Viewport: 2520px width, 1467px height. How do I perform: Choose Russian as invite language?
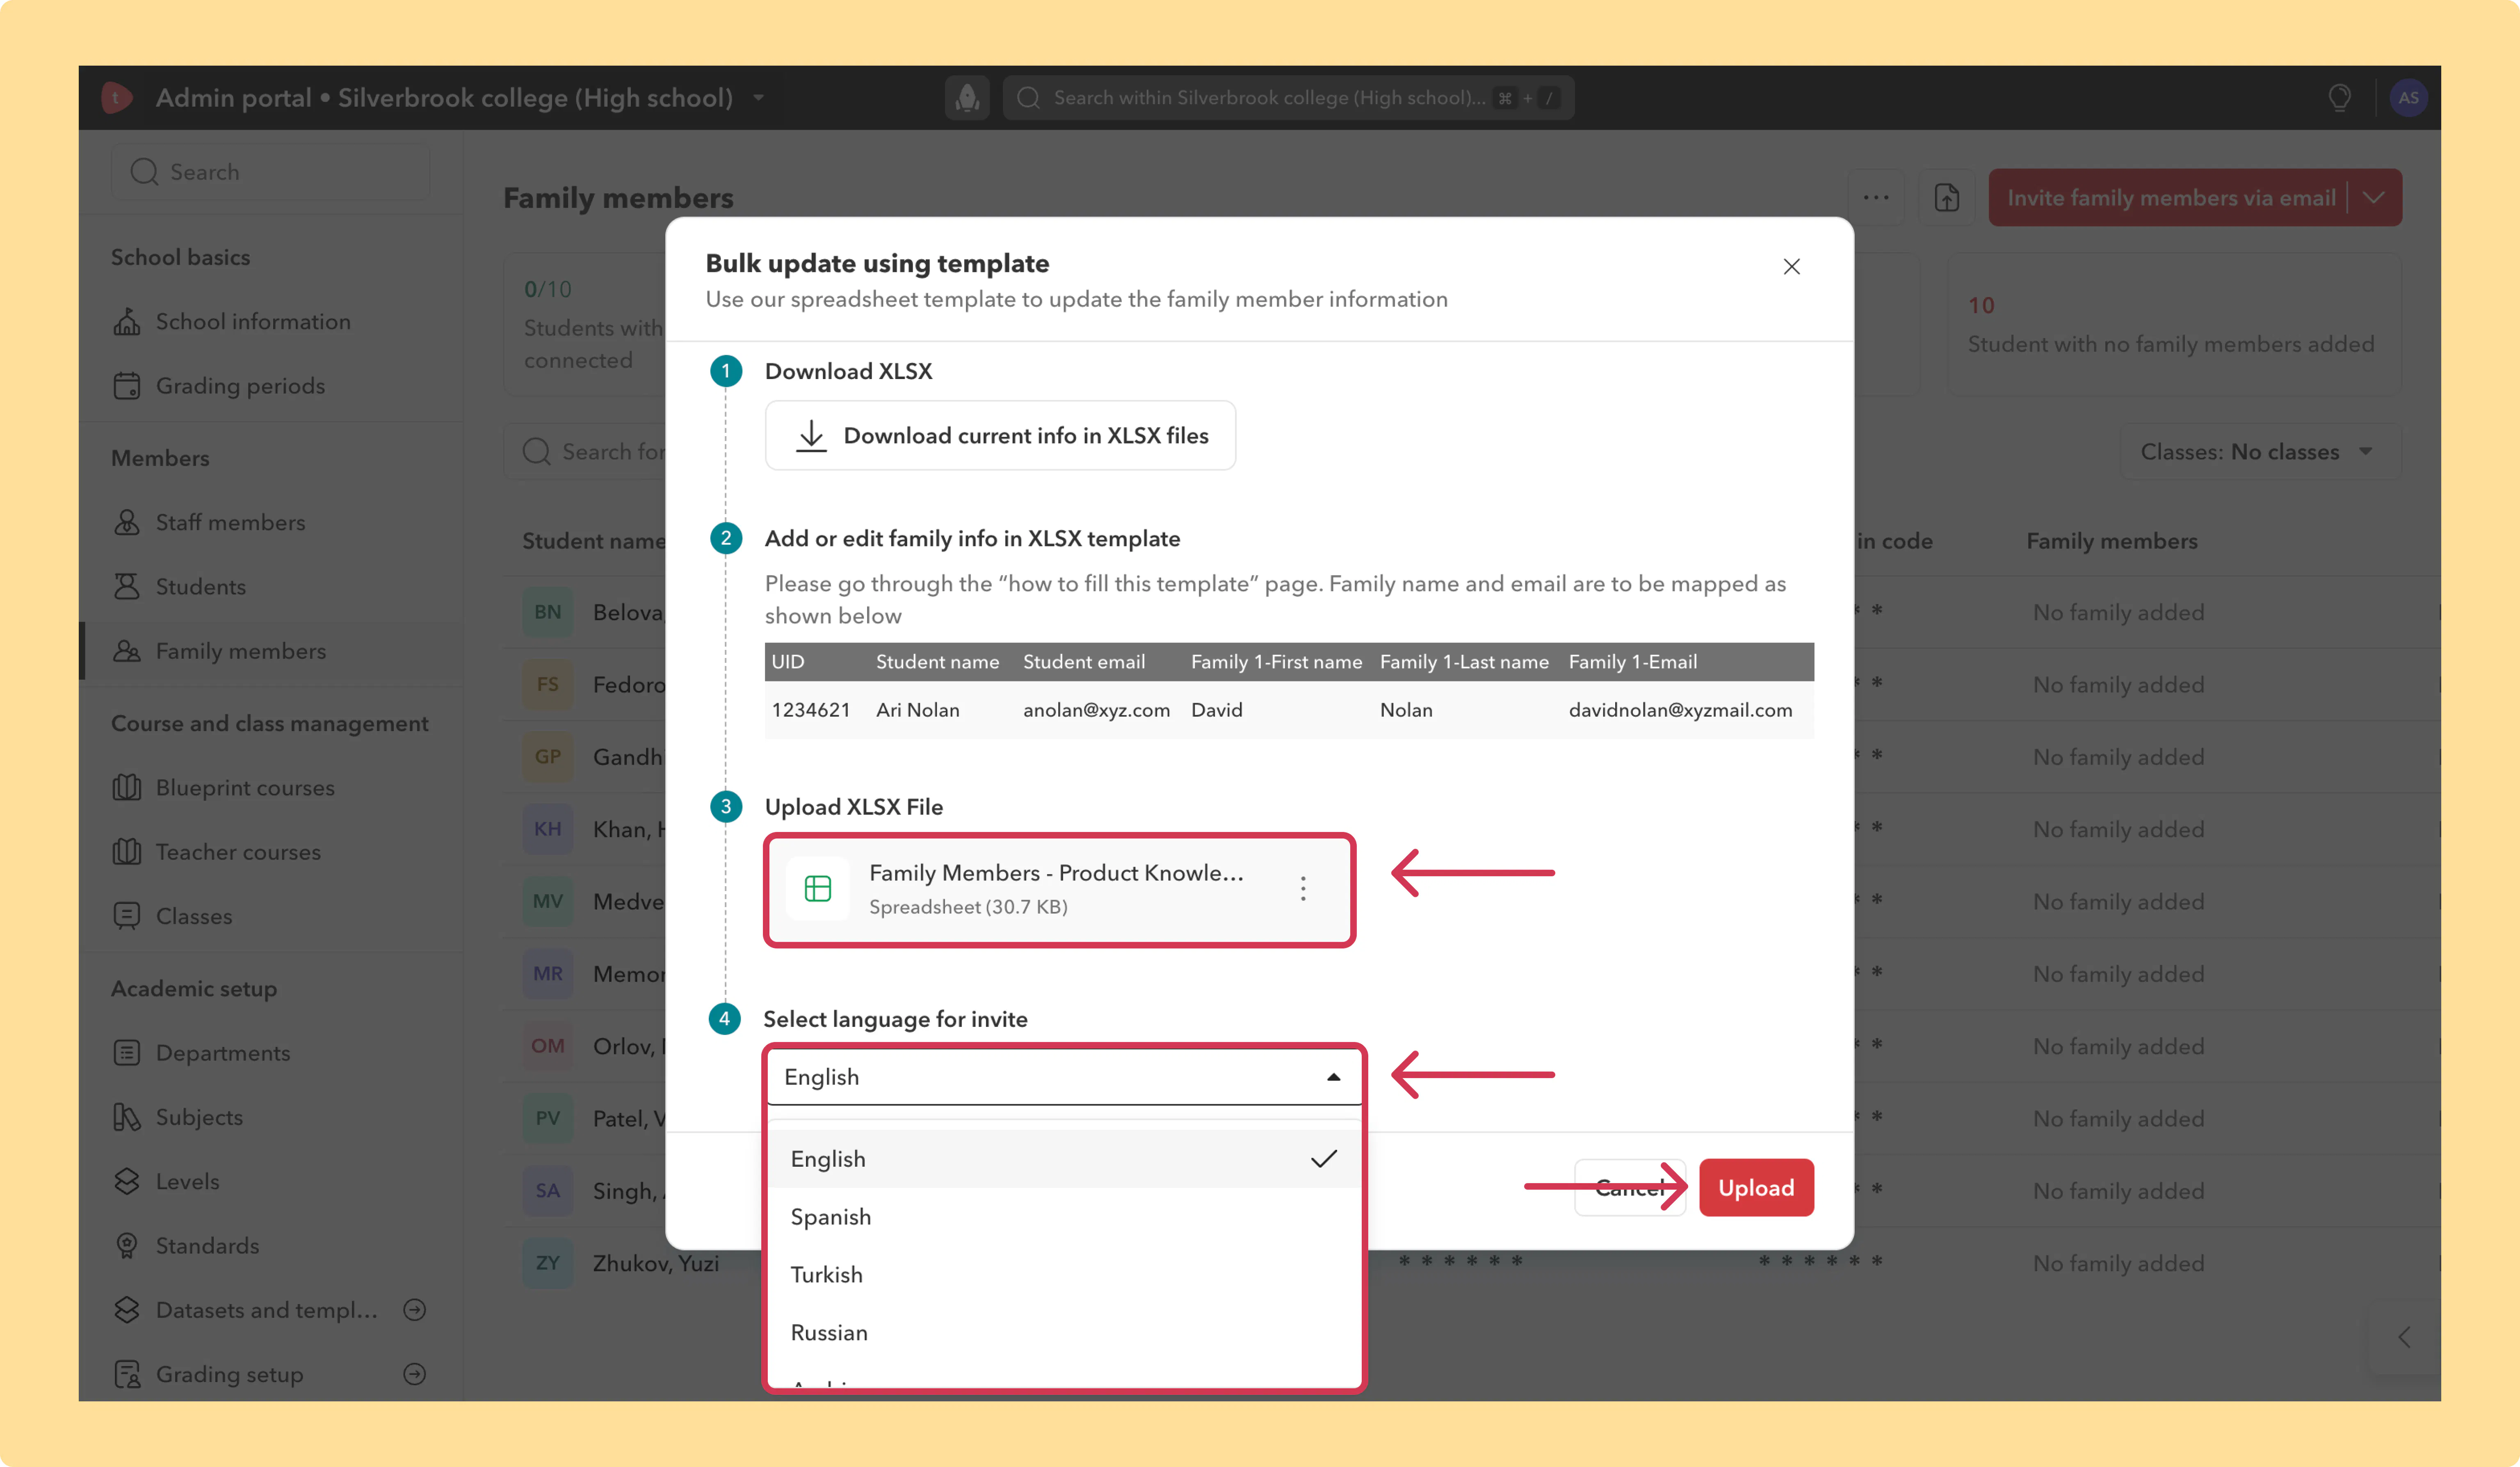[1064, 1333]
